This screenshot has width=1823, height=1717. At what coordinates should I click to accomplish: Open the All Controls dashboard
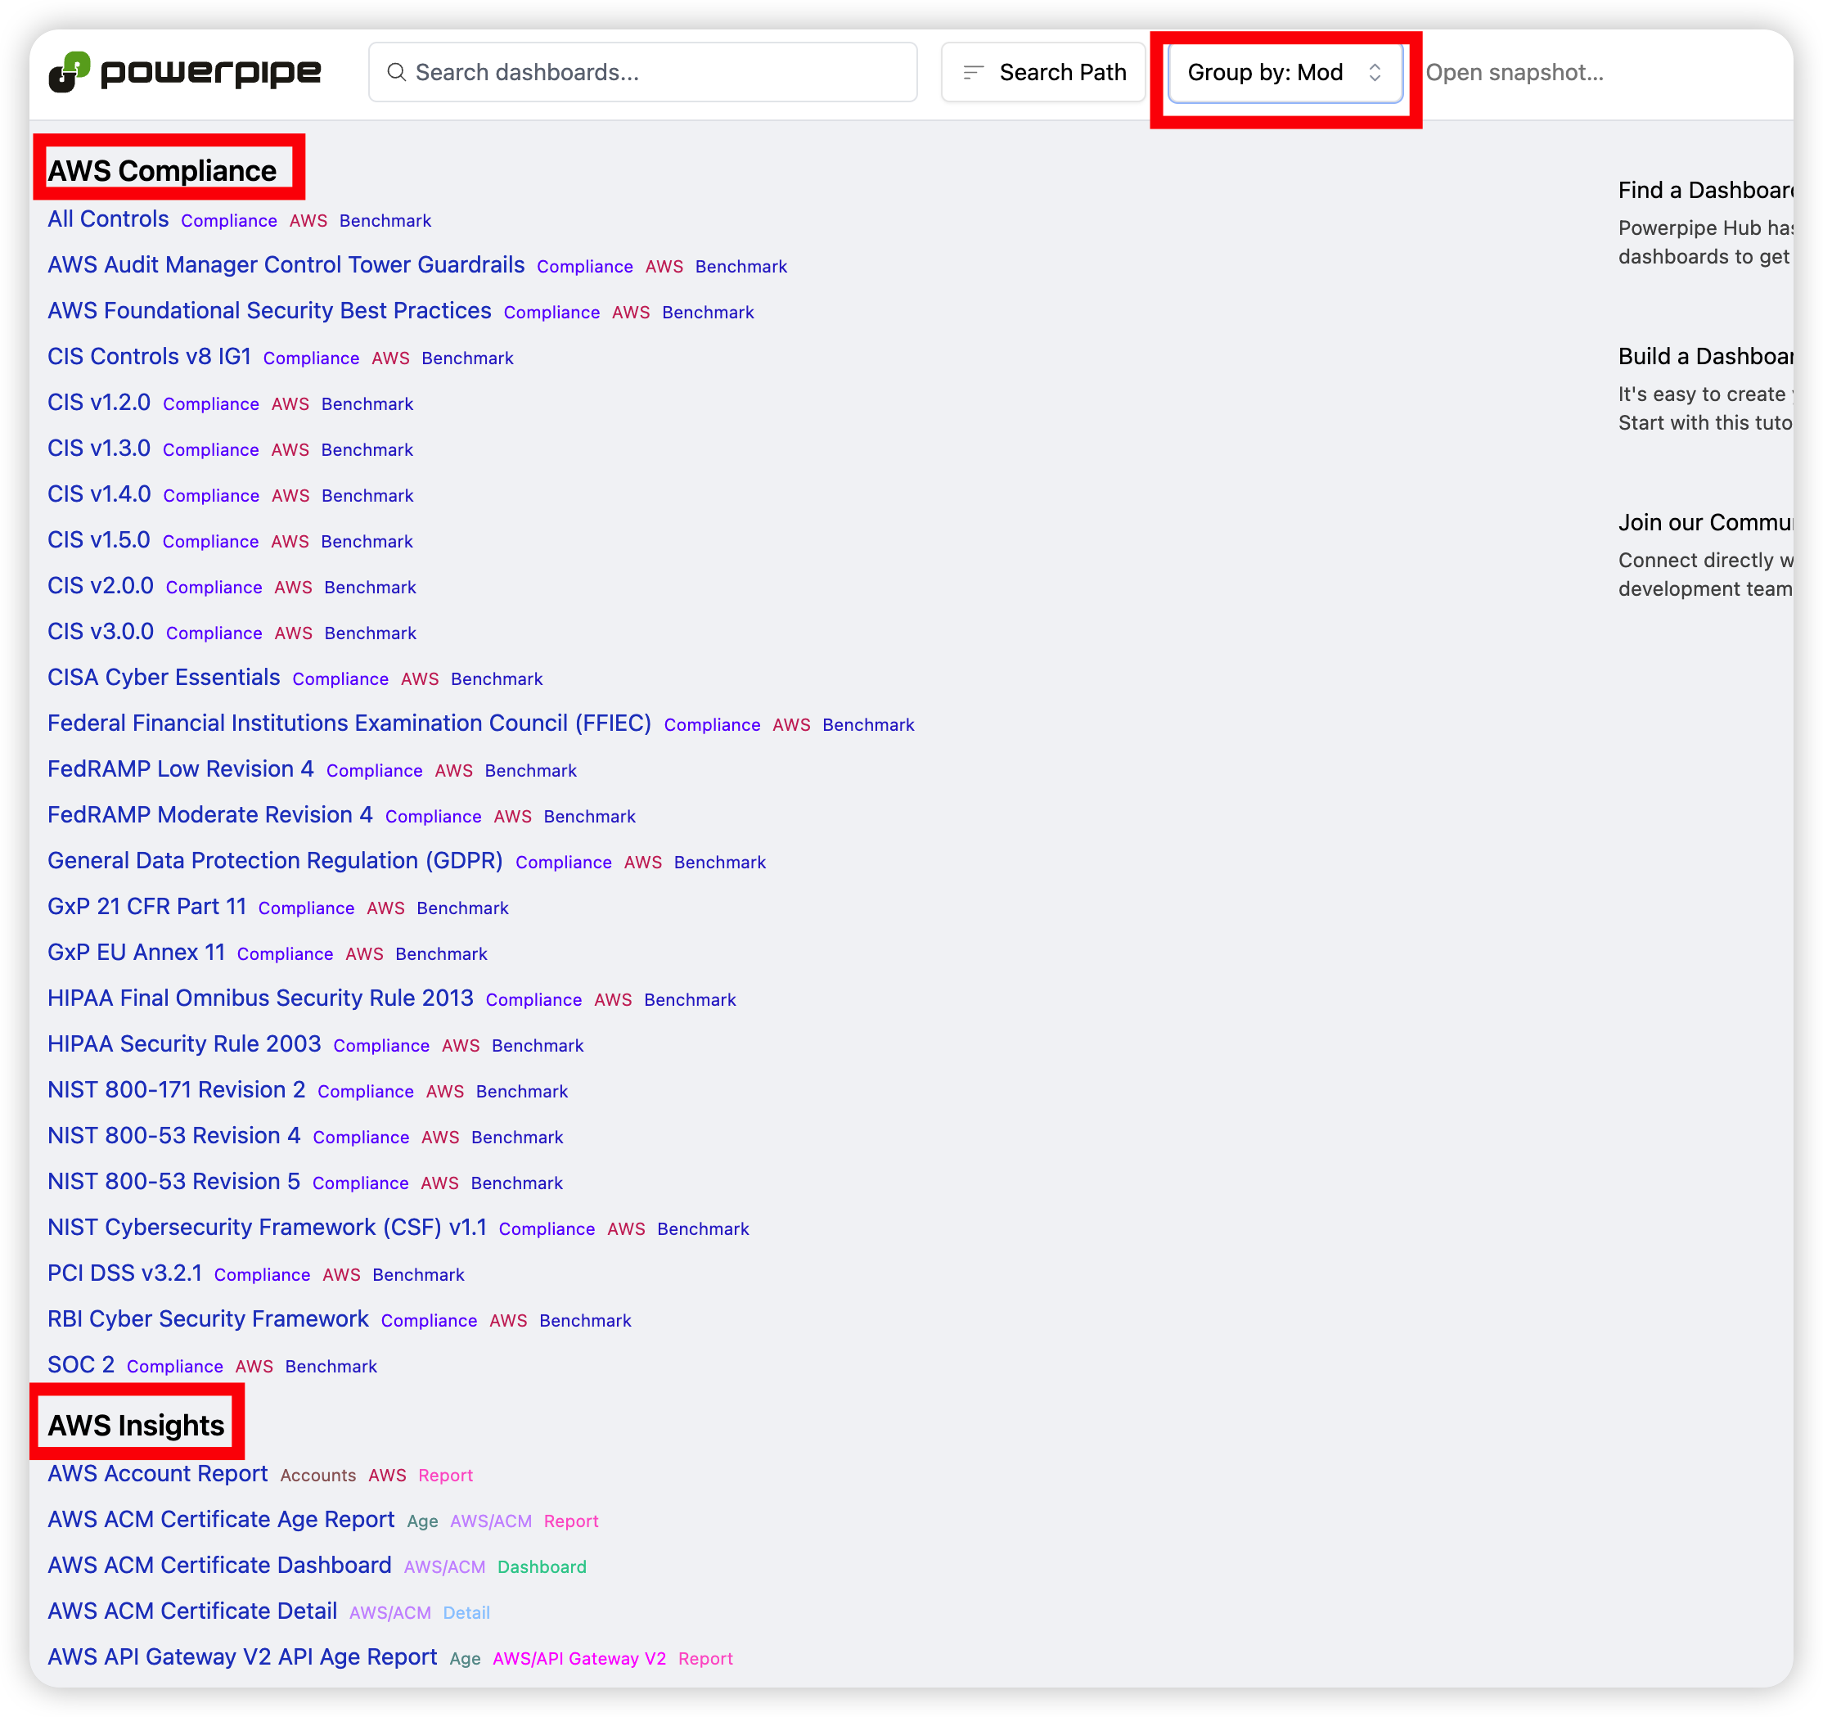[x=108, y=219]
